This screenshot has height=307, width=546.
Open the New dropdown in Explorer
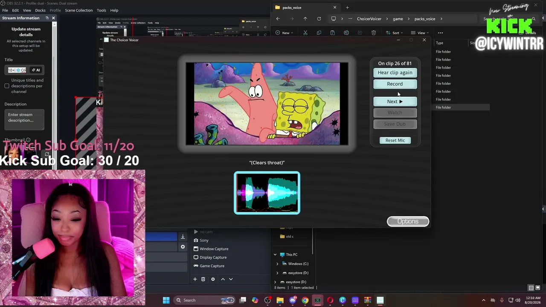click(285, 33)
